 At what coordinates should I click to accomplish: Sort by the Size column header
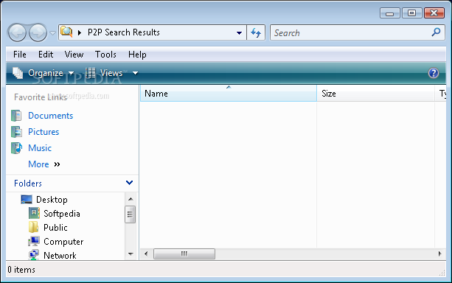click(x=375, y=94)
